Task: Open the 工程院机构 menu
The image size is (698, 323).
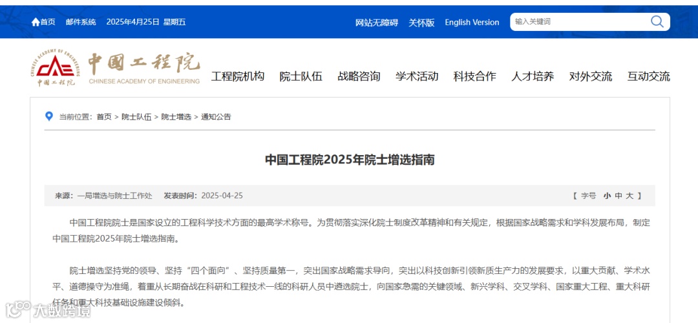Action: (x=238, y=76)
